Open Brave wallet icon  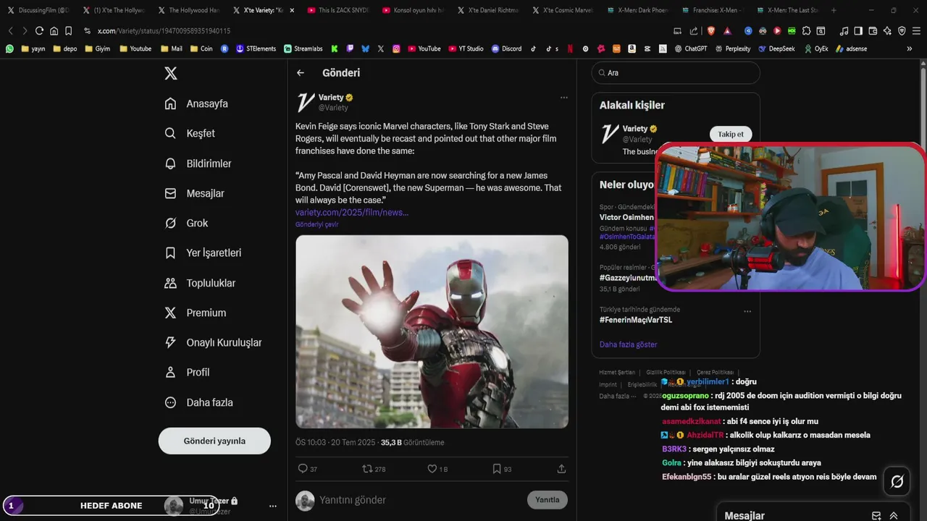[x=873, y=31]
